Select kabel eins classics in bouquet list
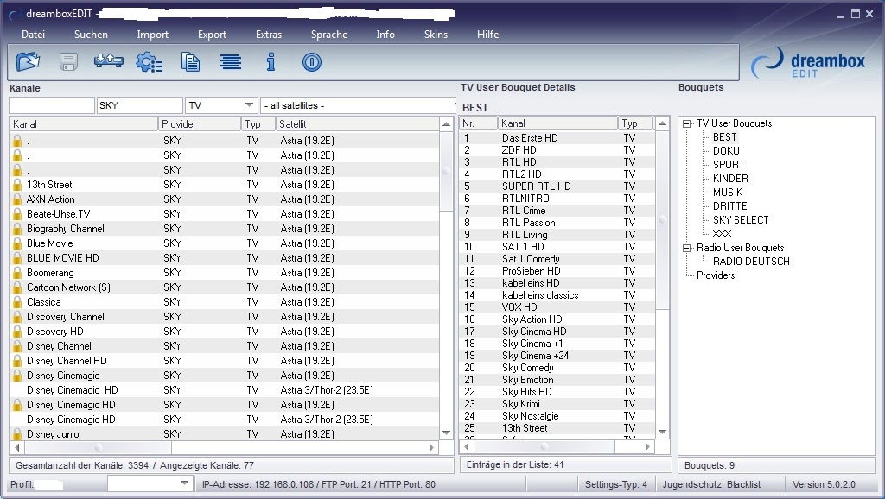 point(557,295)
